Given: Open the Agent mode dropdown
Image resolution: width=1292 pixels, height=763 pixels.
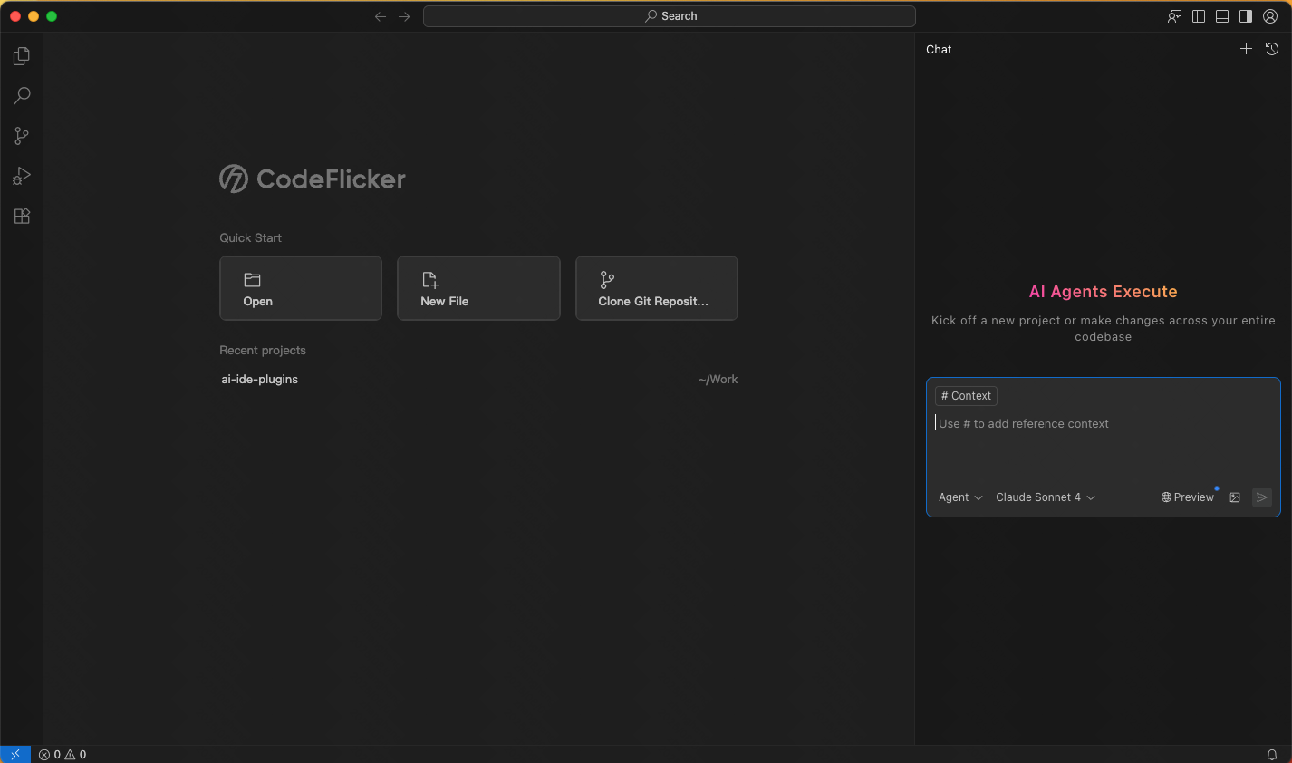Looking at the screenshot, I should pyautogui.click(x=960, y=497).
